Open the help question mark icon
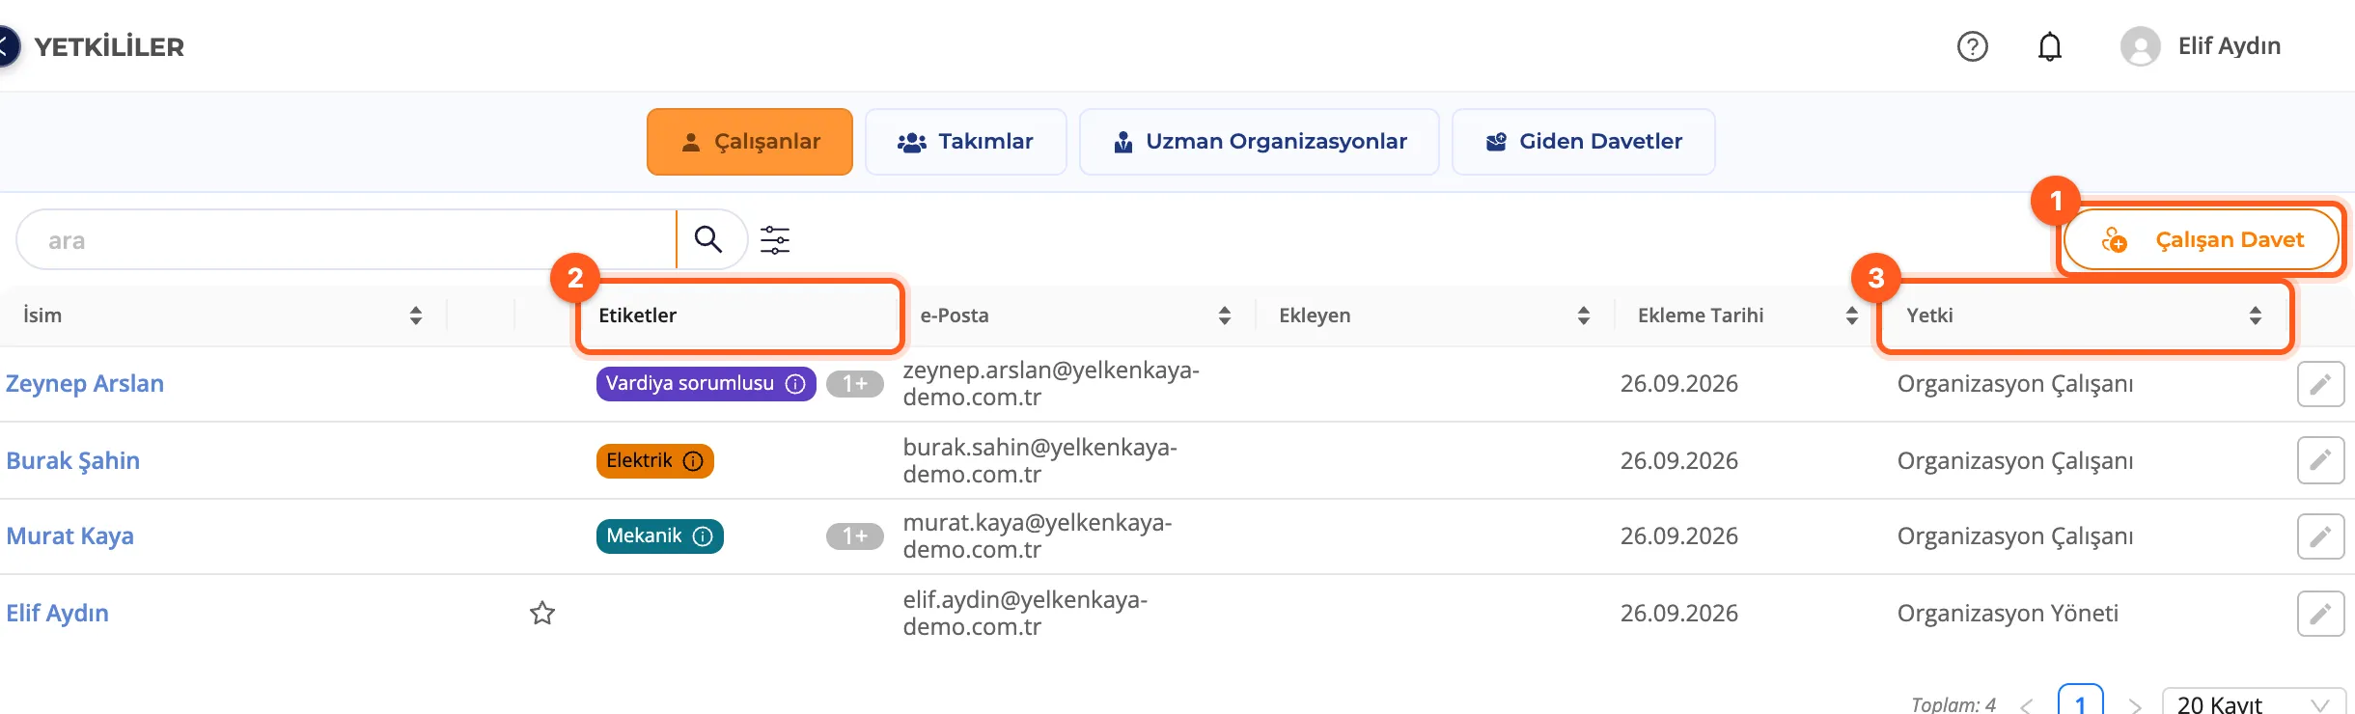Viewport: 2355px width, 714px height. [x=1972, y=46]
